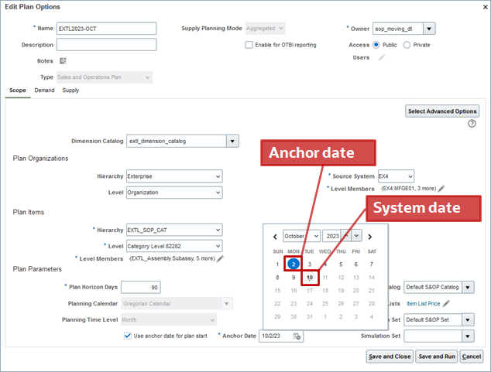
Task: Select Private access radio button
Action: click(x=407, y=45)
